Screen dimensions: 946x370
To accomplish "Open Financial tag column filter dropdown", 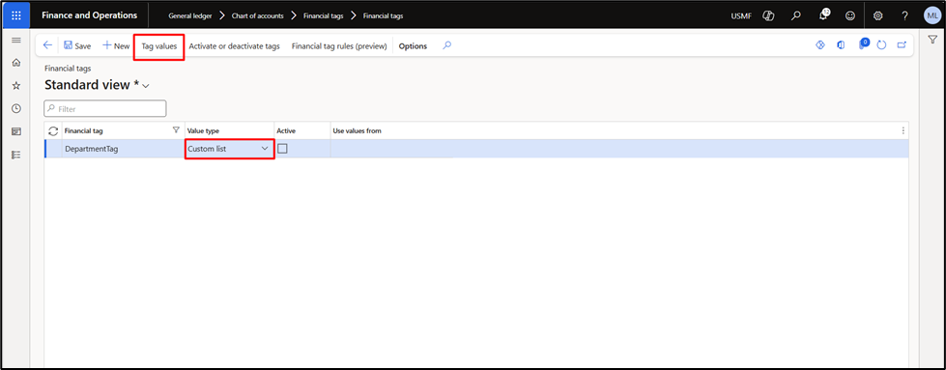I will (x=176, y=129).
